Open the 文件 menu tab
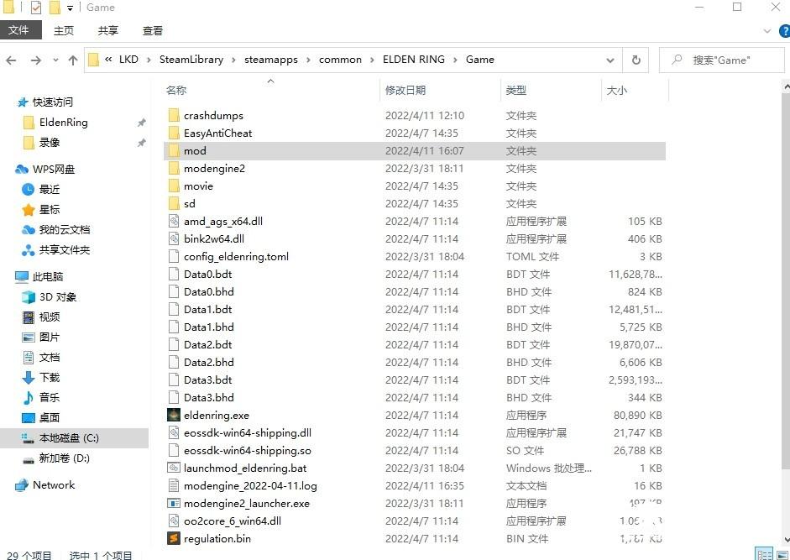This screenshot has height=560, width=790. click(18, 30)
